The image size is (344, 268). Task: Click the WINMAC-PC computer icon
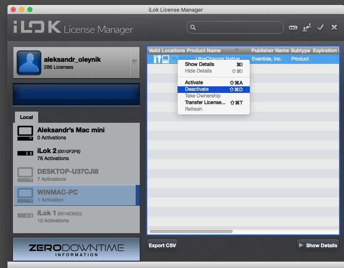(x=25, y=195)
